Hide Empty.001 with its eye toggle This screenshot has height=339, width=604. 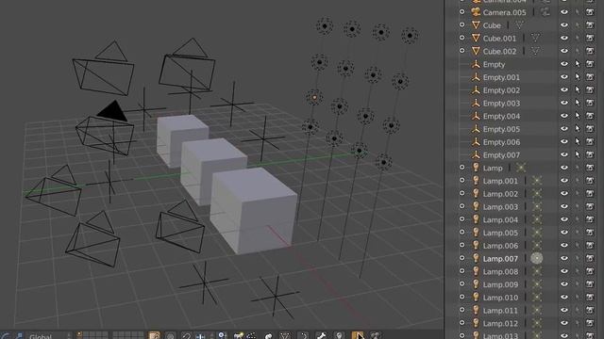[564, 77]
